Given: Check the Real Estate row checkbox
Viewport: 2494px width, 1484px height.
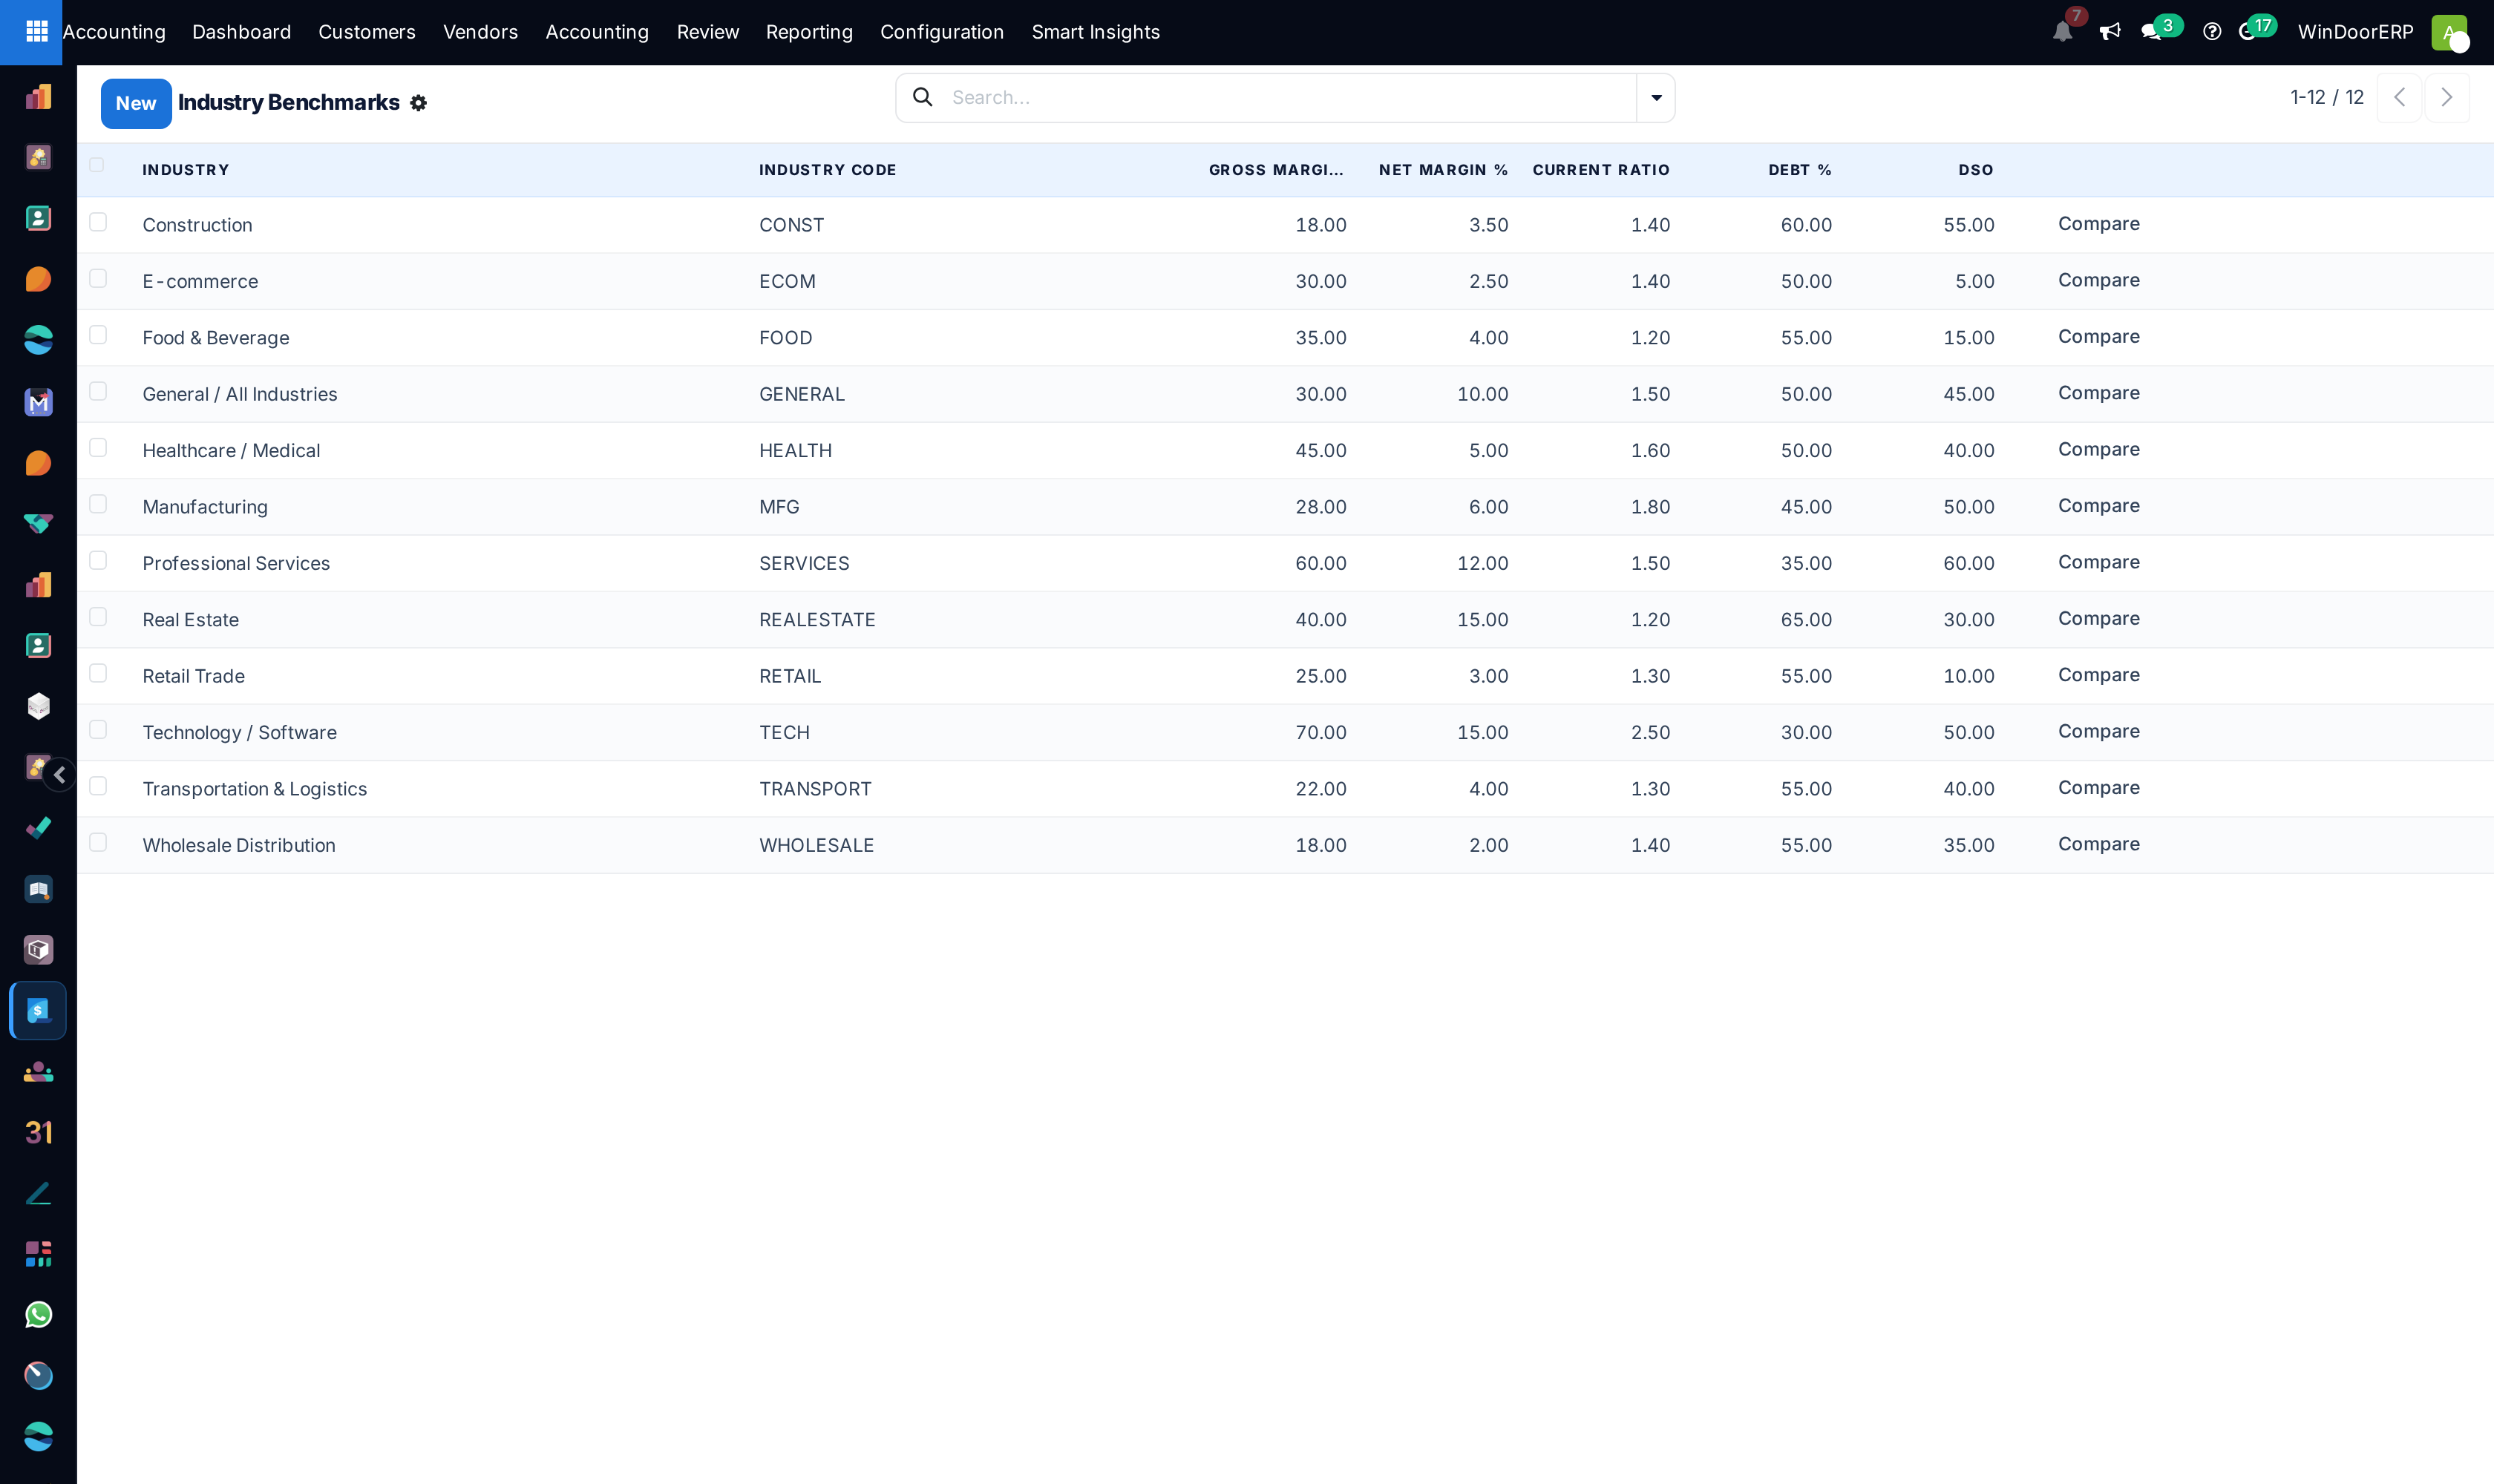Looking at the screenshot, I should point(98,617).
